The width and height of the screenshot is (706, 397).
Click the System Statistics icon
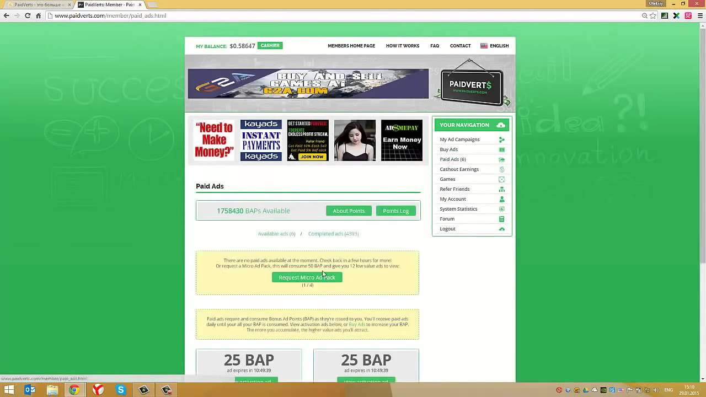pos(501,209)
